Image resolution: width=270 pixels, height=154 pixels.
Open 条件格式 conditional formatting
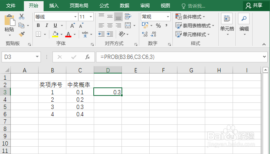(190, 17)
